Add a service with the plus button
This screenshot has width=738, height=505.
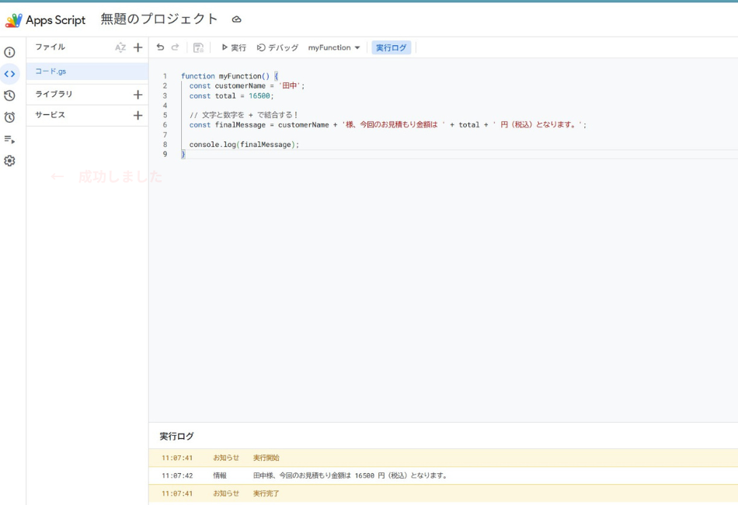click(x=138, y=114)
